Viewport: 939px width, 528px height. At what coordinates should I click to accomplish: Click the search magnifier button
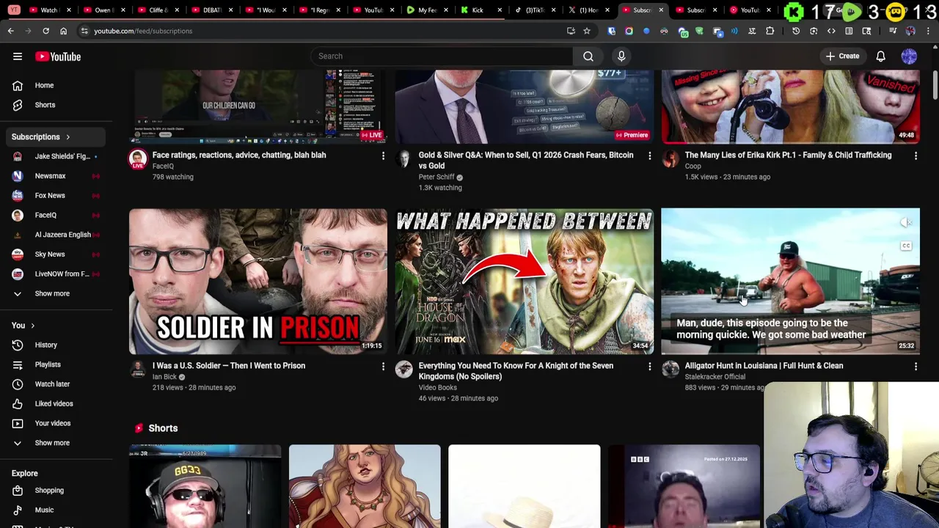(588, 56)
